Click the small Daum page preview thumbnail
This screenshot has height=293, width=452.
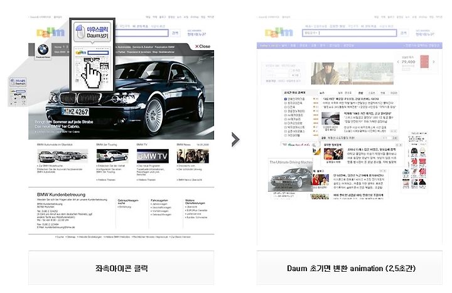point(18,96)
